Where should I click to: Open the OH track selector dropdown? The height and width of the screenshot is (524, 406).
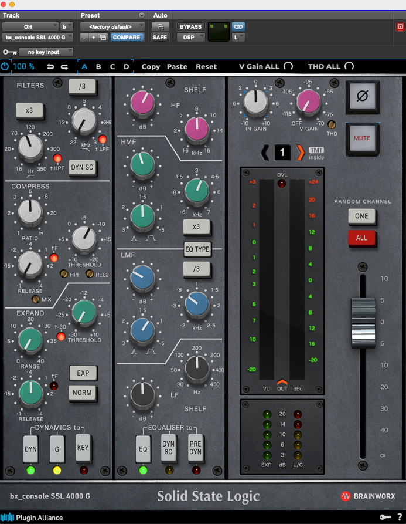pyautogui.click(x=30, y=26)
